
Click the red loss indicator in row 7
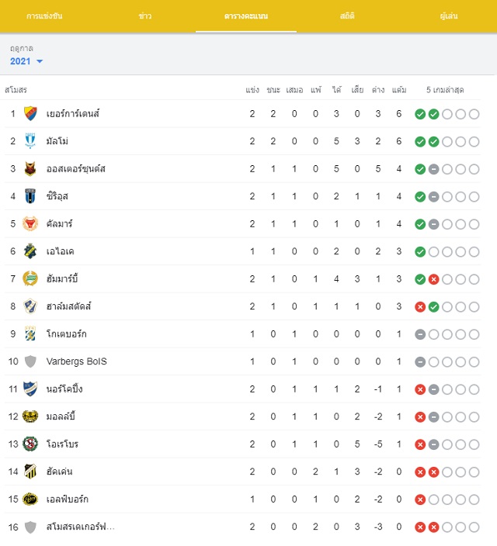pyautogui.click(x=433, y=279)
